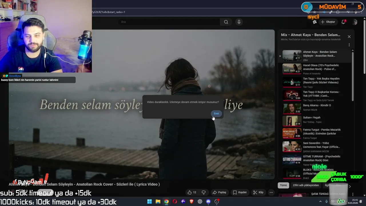The image size is (366, 206).
Task: Open the Mix playlist three-dot options menu
Action: coord(349,45)
